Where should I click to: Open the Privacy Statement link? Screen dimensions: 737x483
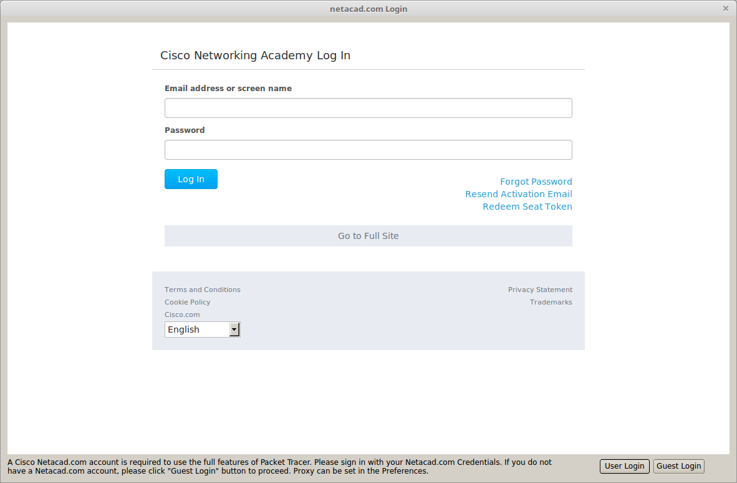540,290
